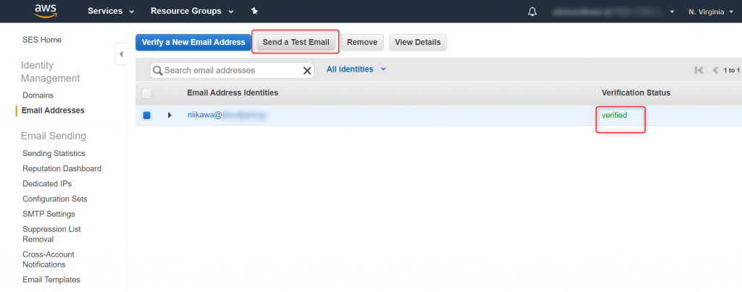The height and width of the screenshot is (292, 742).
Task: Open Email Templates page
Action: [51, 279]
